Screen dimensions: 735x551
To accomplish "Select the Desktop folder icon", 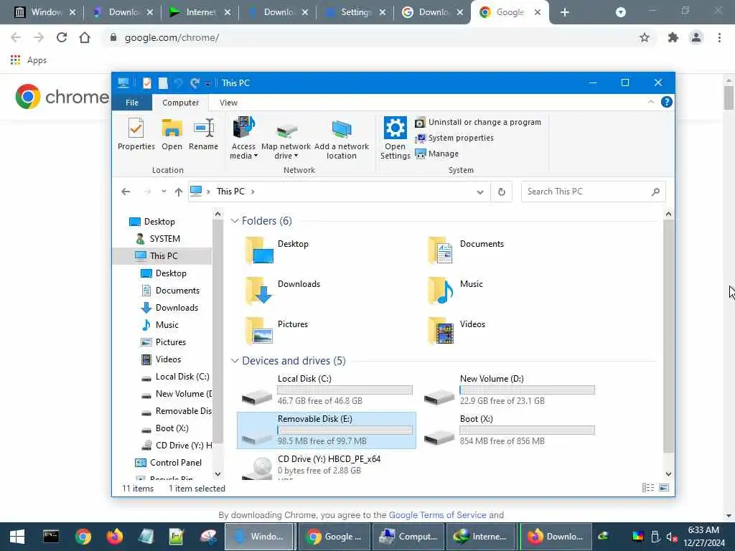I will pos(259,250).
